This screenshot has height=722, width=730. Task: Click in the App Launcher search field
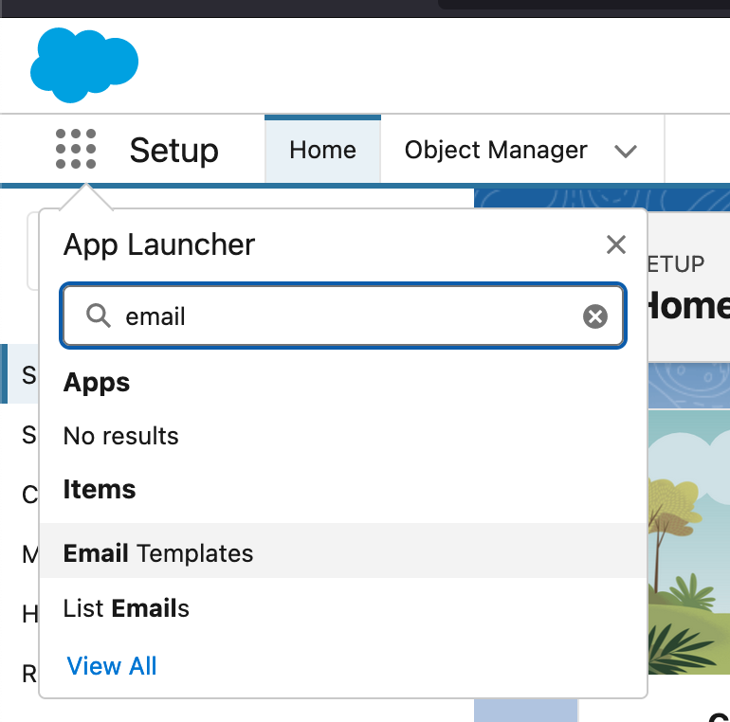[x=343, y=316]
